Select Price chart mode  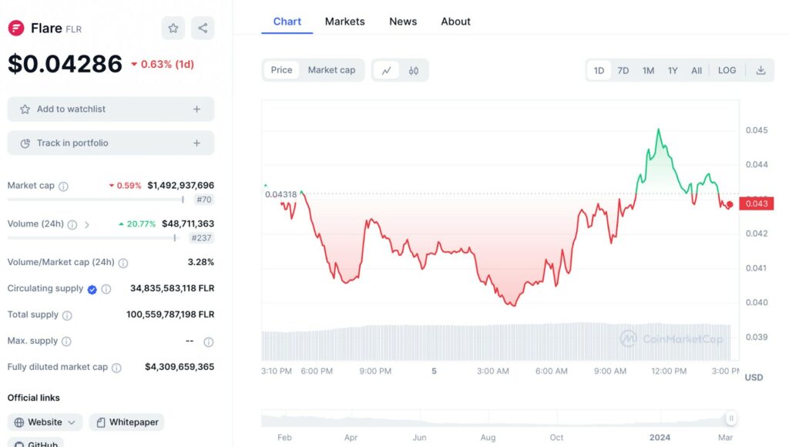pyautogui.click(x=281, y=70)
